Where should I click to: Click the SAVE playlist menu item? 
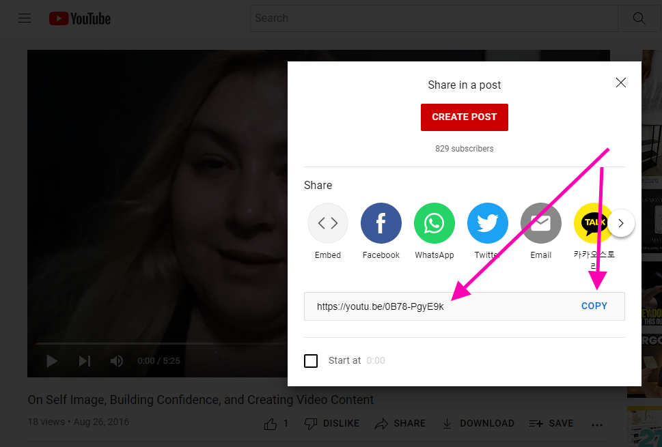[551, 423]
